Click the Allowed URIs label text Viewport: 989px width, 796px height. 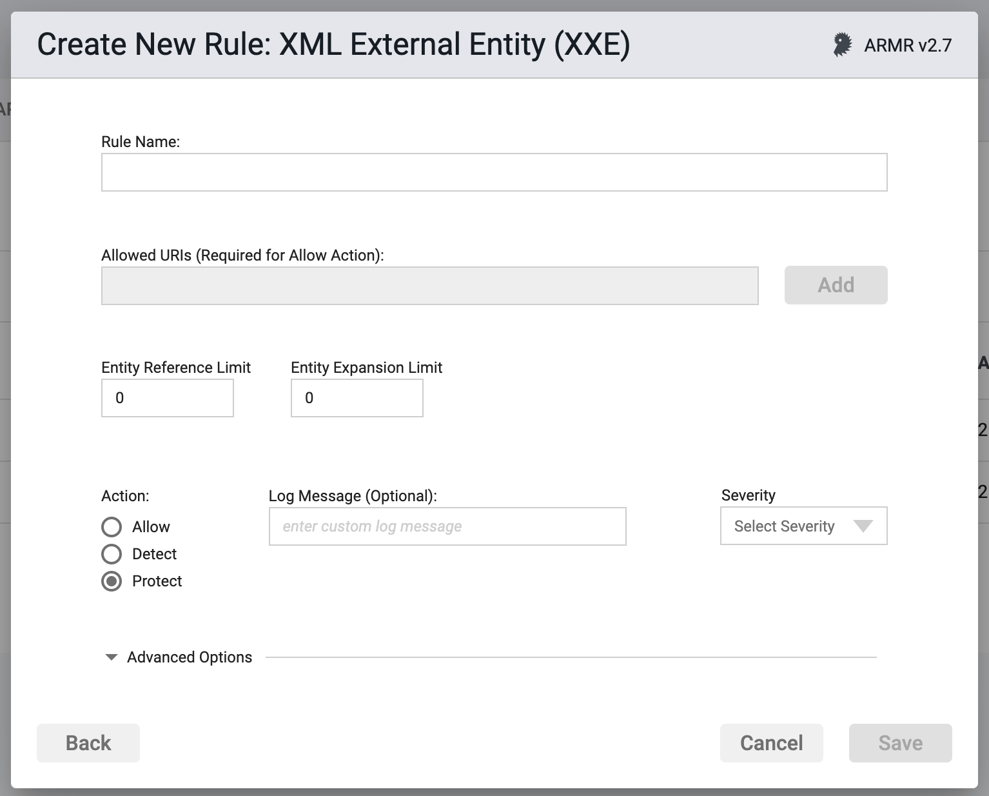(x=242, y=255)
